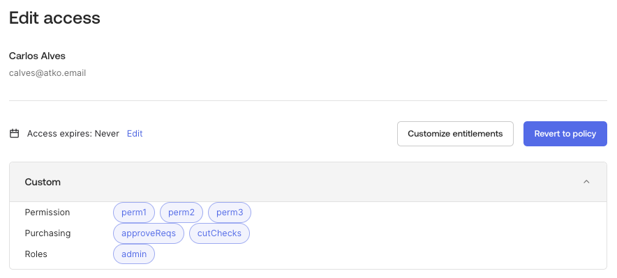Select the perm2 permission tag

click(181, 213)
